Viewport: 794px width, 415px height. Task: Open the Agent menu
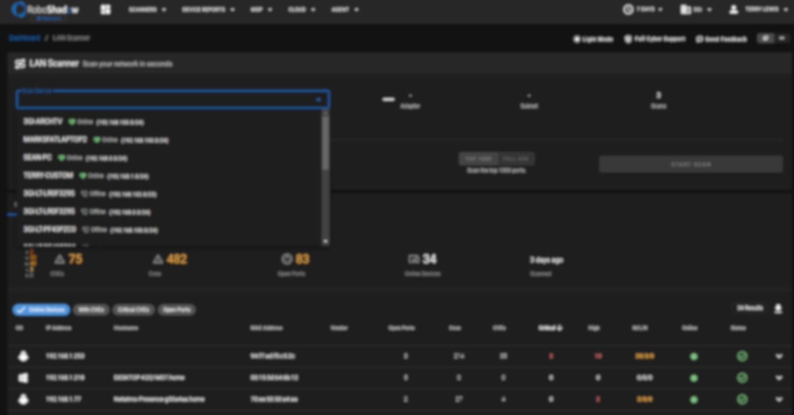tap(345, 9)
